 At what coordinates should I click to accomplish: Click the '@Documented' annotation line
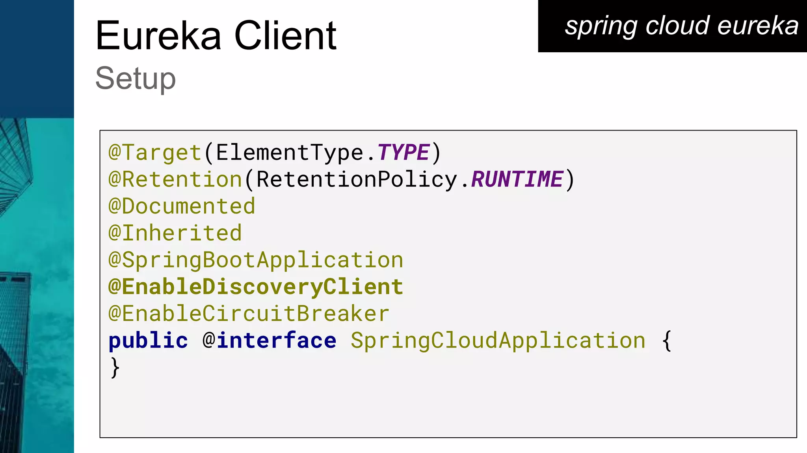pos(182,206)
